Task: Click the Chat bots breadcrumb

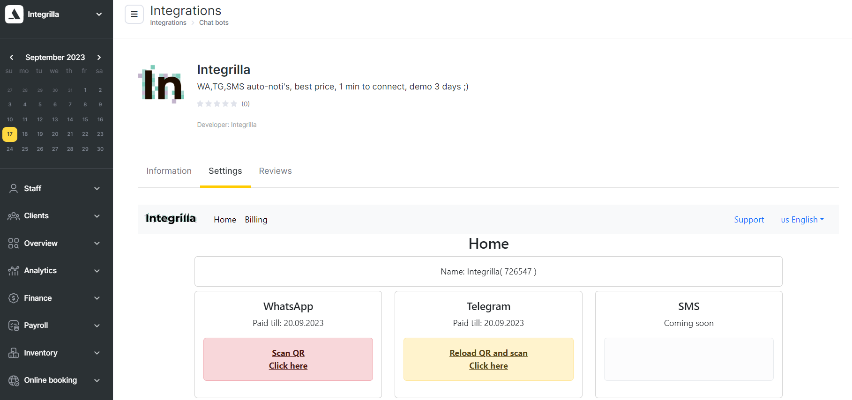Action: [214, 22]
